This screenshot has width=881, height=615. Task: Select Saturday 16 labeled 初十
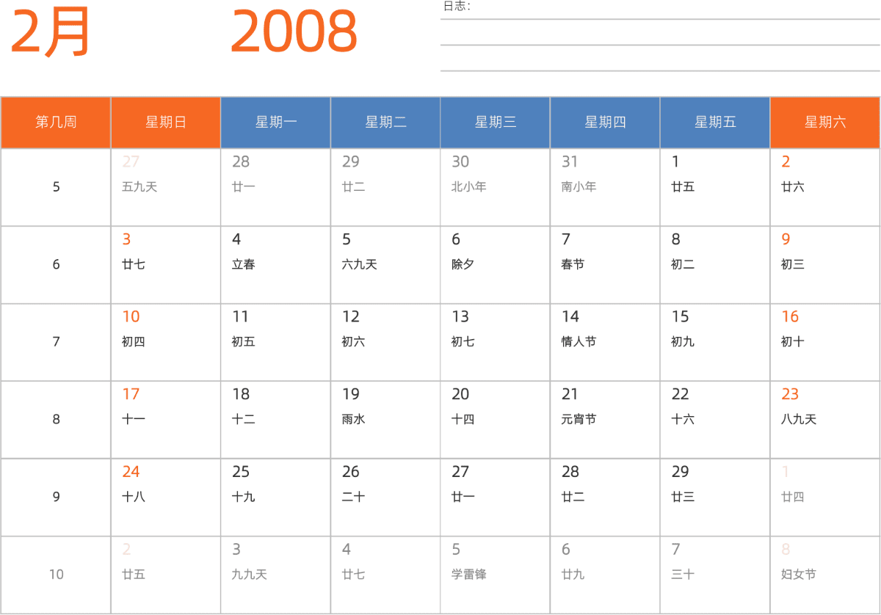825,342
